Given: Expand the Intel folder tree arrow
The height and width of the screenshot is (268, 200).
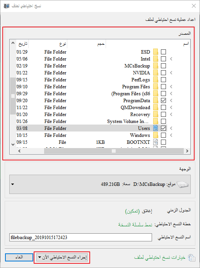Looking at the screenshot, I should coord(171,59).
